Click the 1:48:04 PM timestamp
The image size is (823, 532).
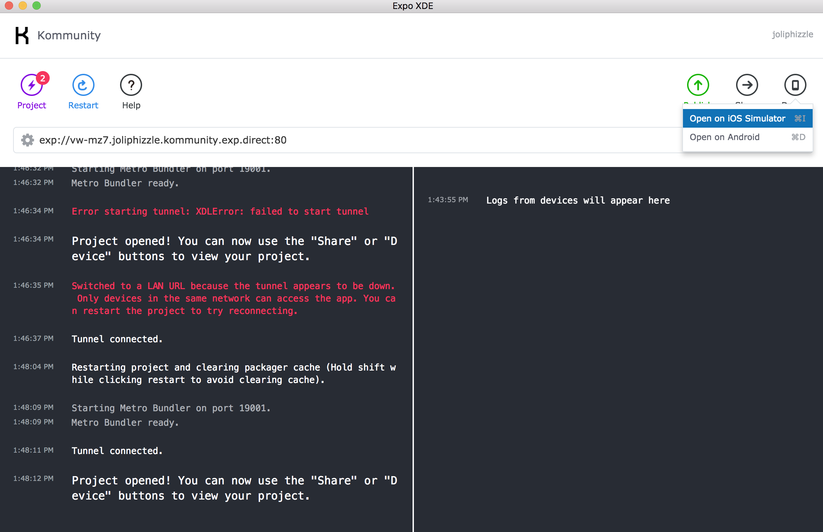tap(33, 367)
